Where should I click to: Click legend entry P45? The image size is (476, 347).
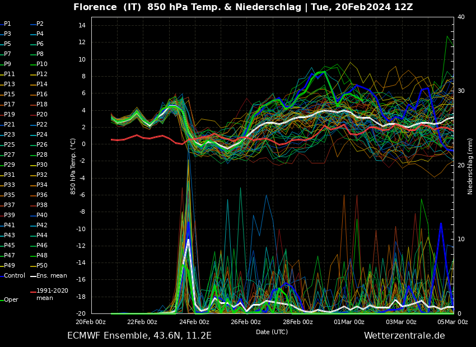click(7, 245)
